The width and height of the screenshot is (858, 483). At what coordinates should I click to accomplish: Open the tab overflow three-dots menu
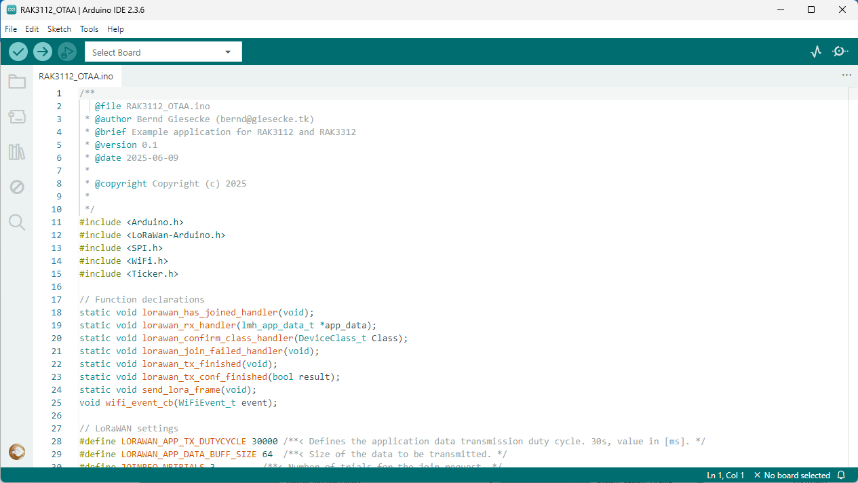pyautogui.click(x=846, y=75)
